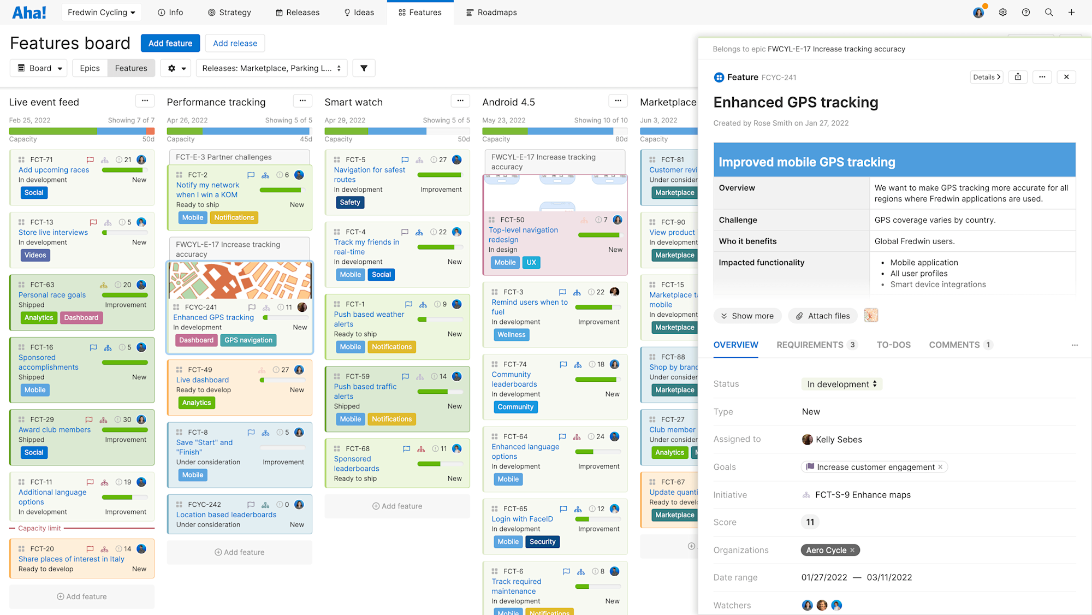Image resolution: width=1092 pixels, height=615 pixels.
Task: Open the help question mark icon
Action: 1026,12
